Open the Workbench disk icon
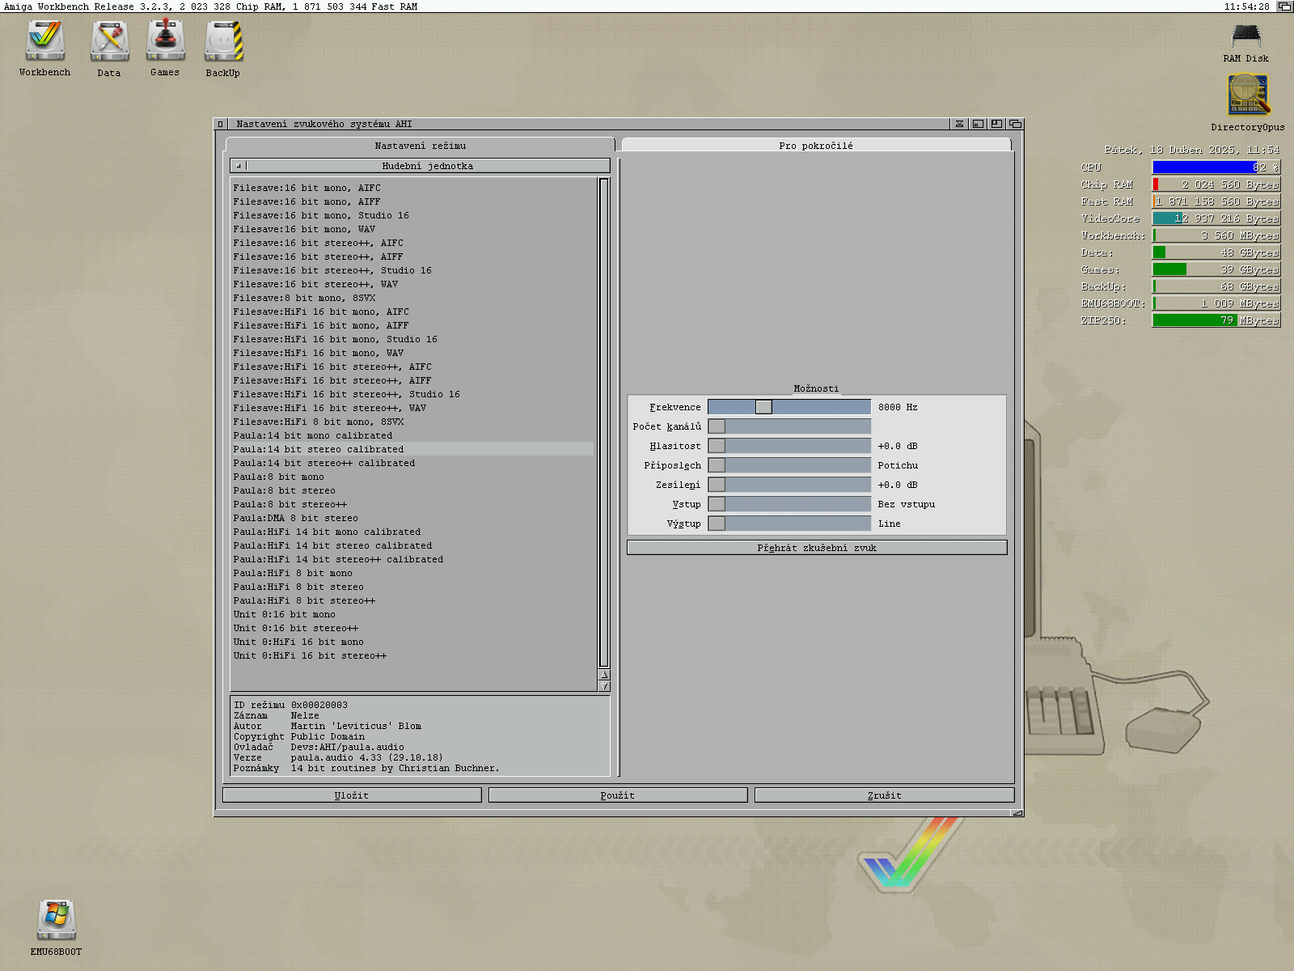This screenshot has height=971, width=1294. 45,42
